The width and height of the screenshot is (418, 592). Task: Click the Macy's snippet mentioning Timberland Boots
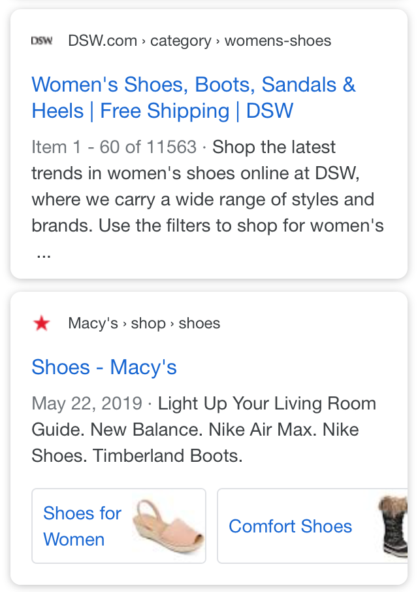204,430
